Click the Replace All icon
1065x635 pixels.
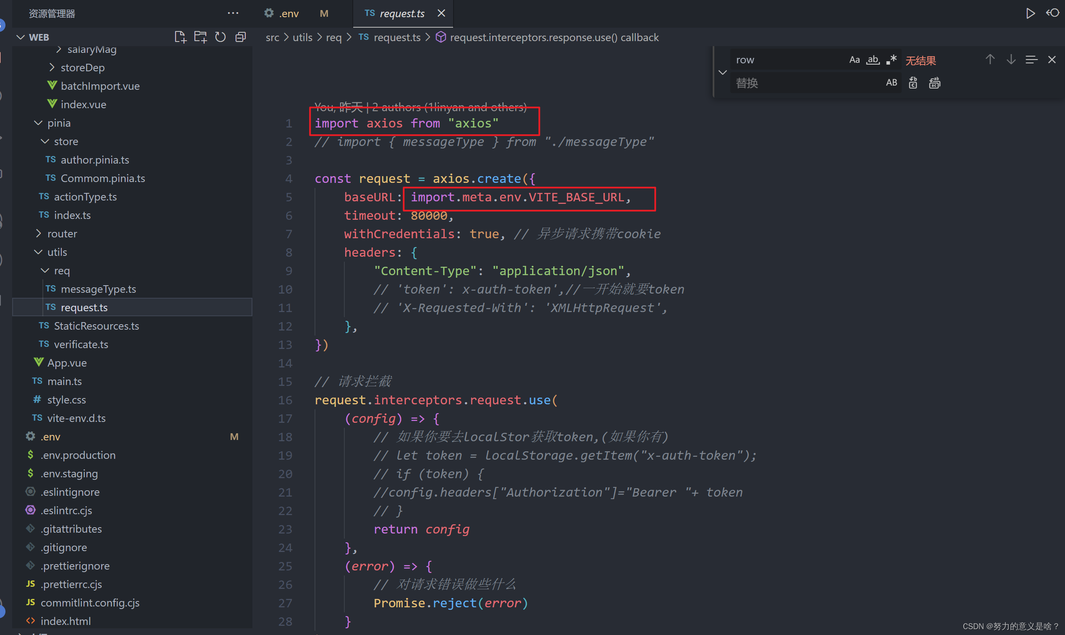coord(934,83)
